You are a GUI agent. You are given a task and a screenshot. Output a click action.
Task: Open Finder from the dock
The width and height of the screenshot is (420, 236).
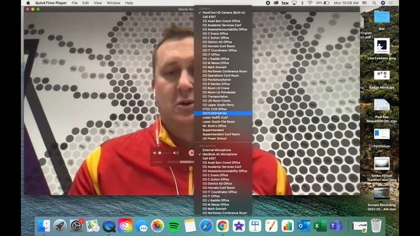click(44, 226)
